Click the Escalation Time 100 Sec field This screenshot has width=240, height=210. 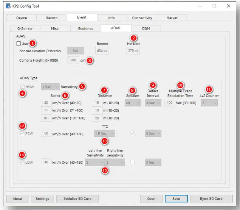170,103
